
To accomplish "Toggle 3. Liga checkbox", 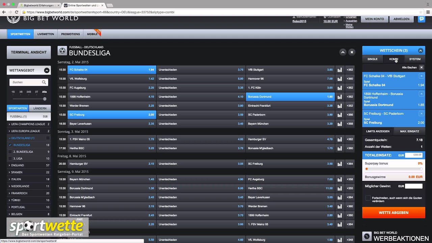I will 10,159.
